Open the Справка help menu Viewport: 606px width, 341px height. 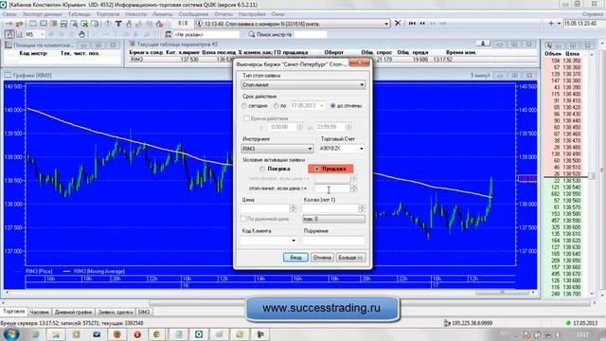(x=592, y=14)
